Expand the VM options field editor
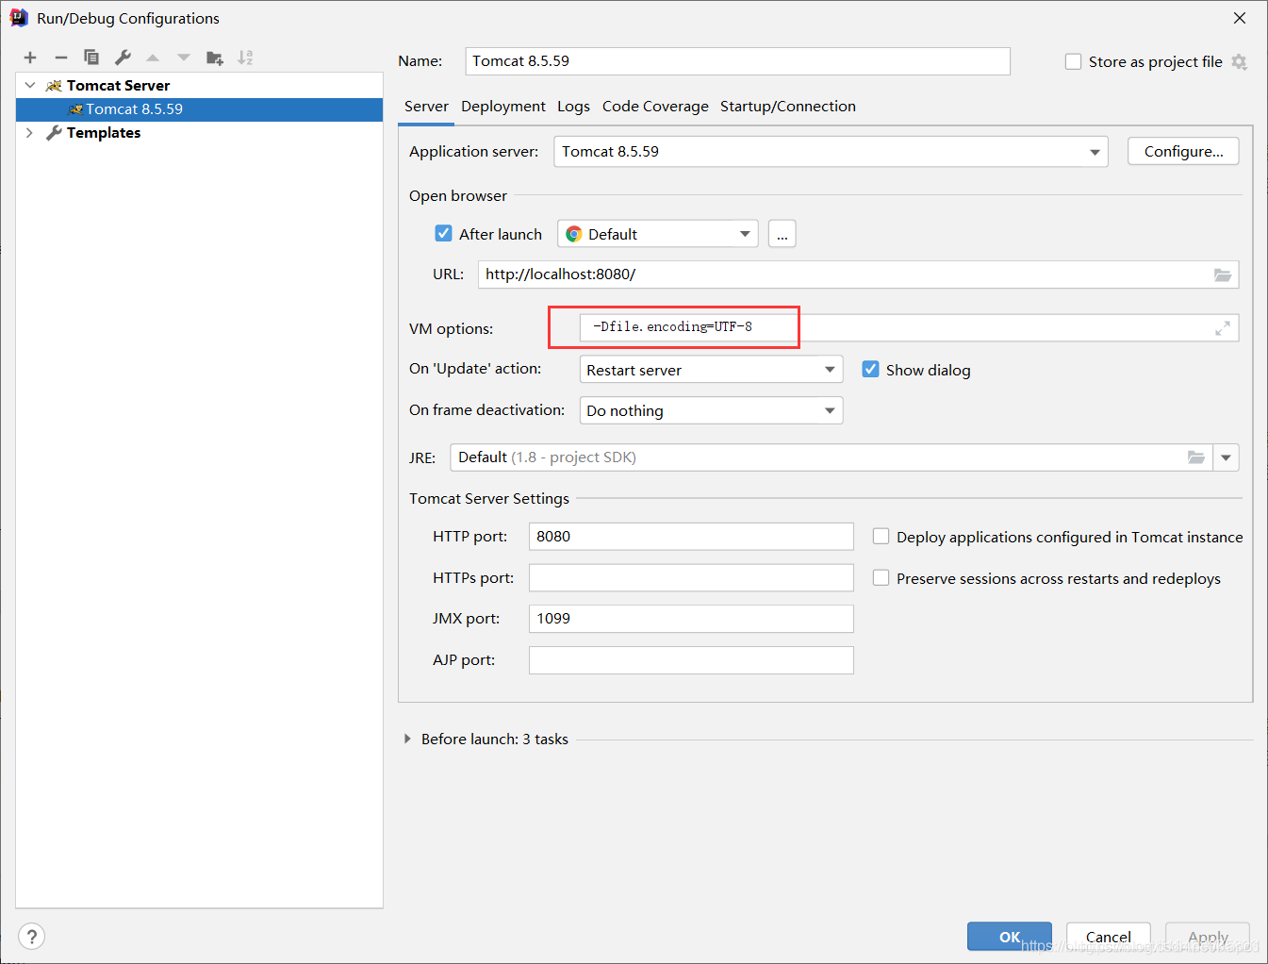The image size is (1268, 964). [x=1223, y=328]
